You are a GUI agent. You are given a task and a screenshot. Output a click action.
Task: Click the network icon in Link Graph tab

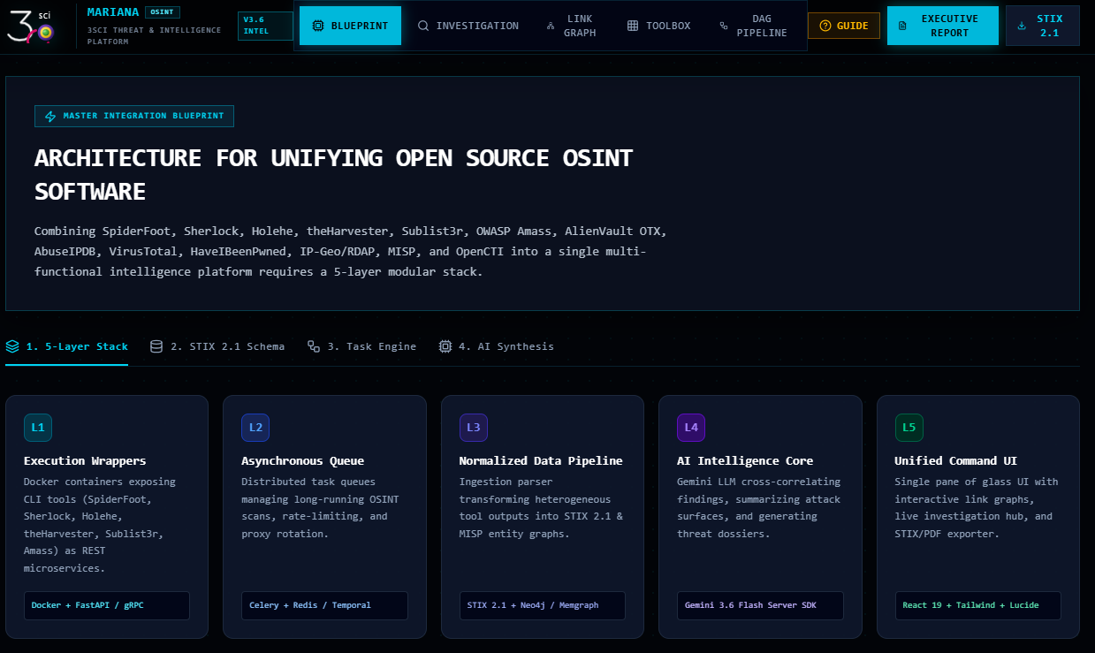click(x=551, y=26)
